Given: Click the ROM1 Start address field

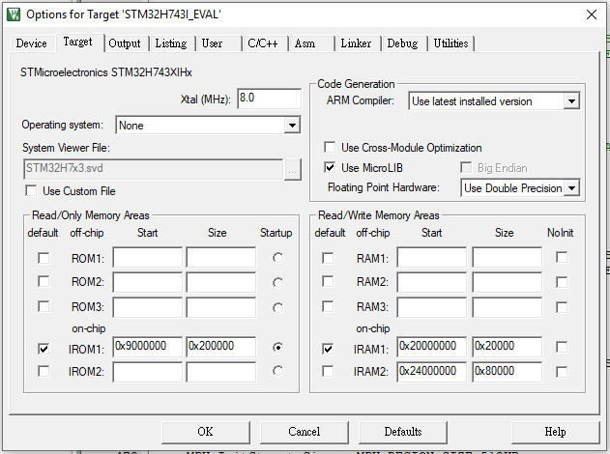Looking at the screenshot, I should [148, 257].
